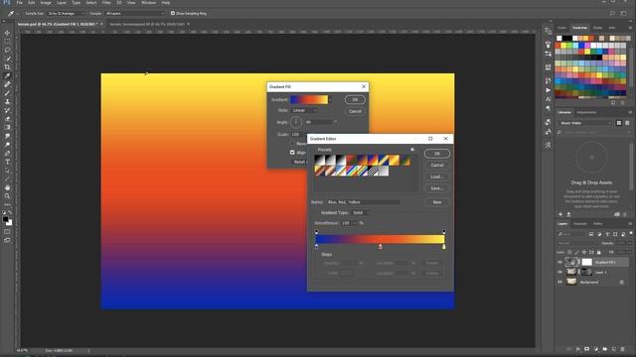Switch to the Color panel tab
This screenshot has width=636, height=357.
pos(561,28)
